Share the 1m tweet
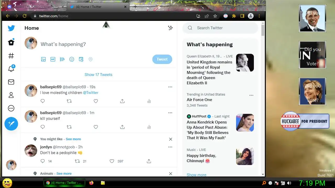The height and width of the screenshot is (188, 335). (122, 127)
